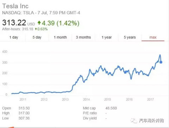
Task: Click the 313.22 price value
Action: (x=14, y=23)
